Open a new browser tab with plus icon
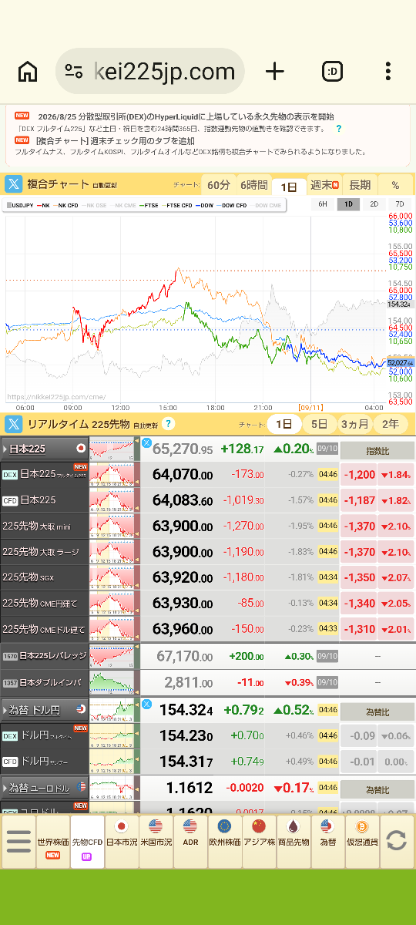This screenshot has width=416, height=925. [274, 72]
